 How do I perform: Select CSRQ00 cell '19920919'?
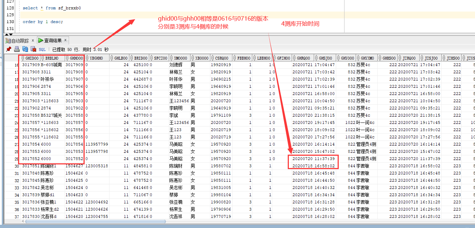(221, 65)
